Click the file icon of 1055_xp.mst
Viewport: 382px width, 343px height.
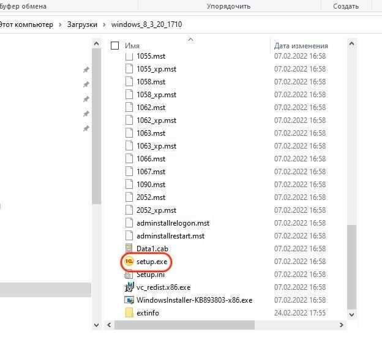(129, 69)
